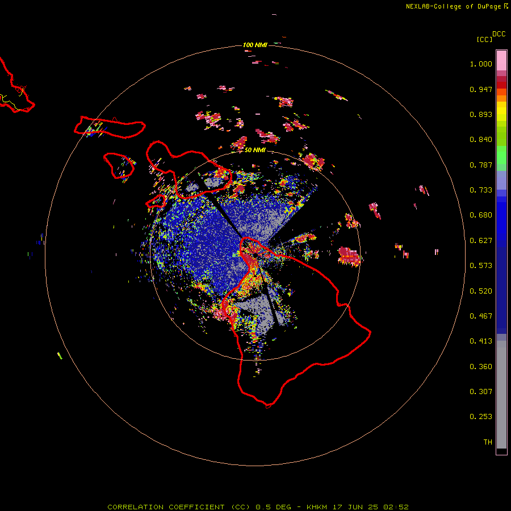Select the 1.000 color scale value
This screenshot has width=511, height=511.
(481, 64)
